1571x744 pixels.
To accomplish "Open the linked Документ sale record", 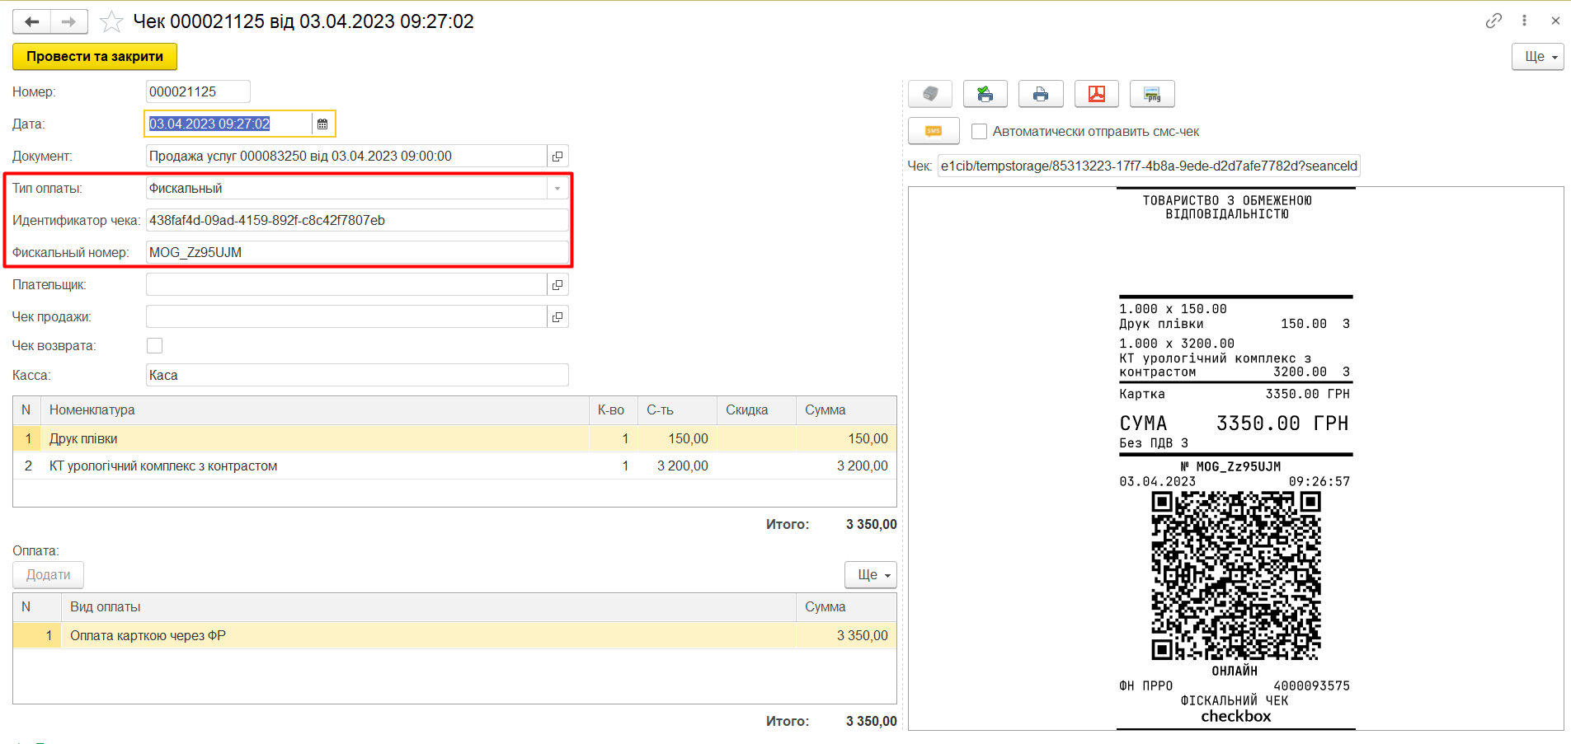I will [x=557, y=157].
